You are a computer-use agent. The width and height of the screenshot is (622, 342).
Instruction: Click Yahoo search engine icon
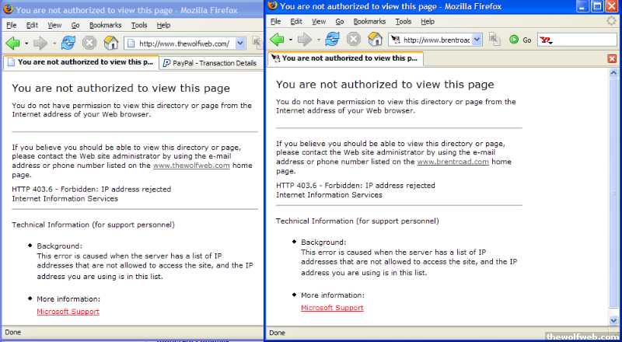pyautogui.click(x=546, y=40)
